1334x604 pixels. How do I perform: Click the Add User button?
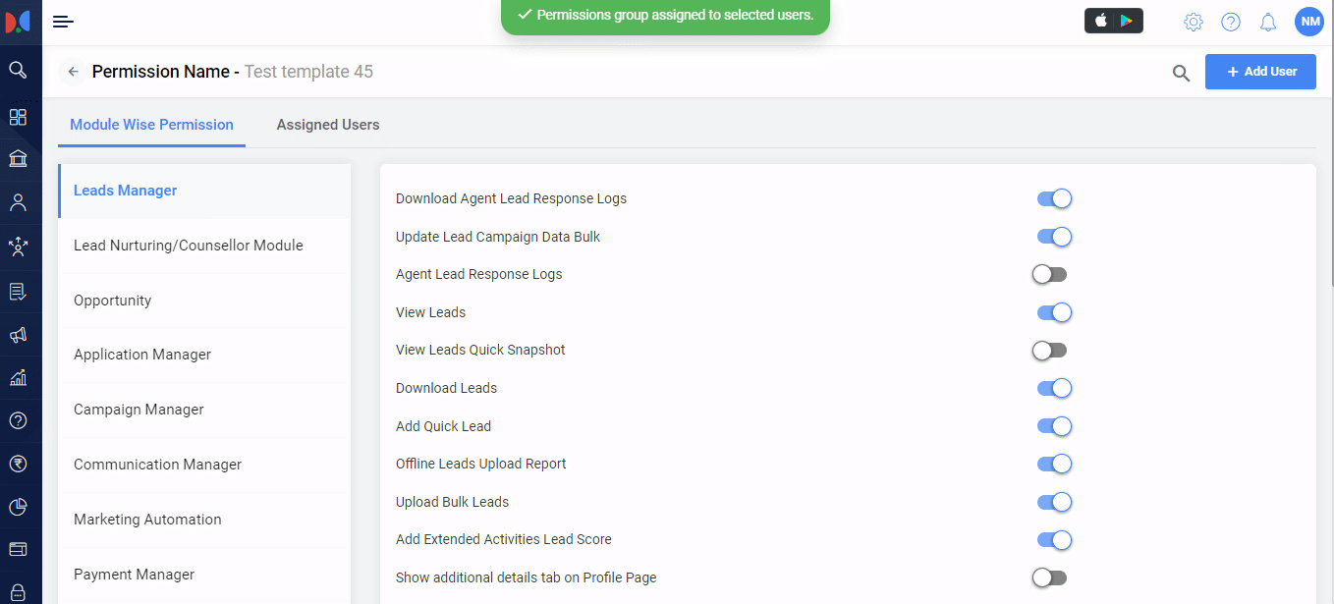point(1260,71)
